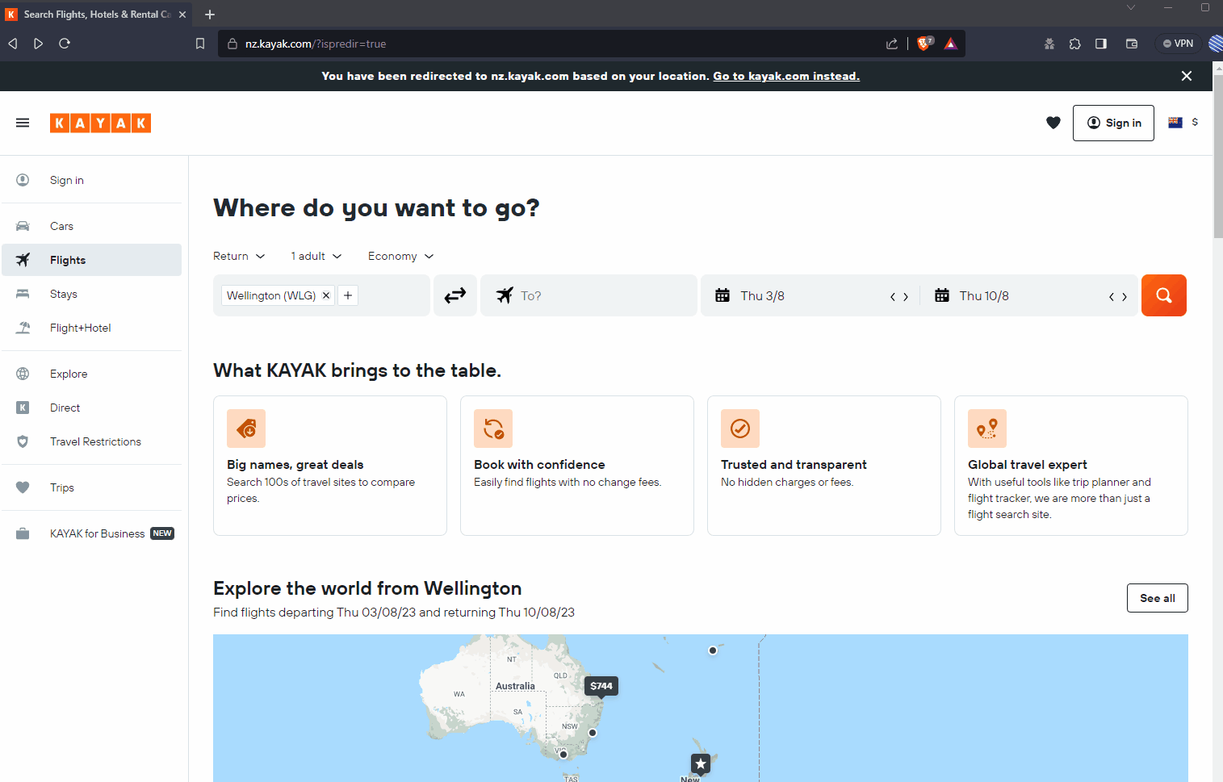Remove Wellington (WLG) origin chip

326,295
